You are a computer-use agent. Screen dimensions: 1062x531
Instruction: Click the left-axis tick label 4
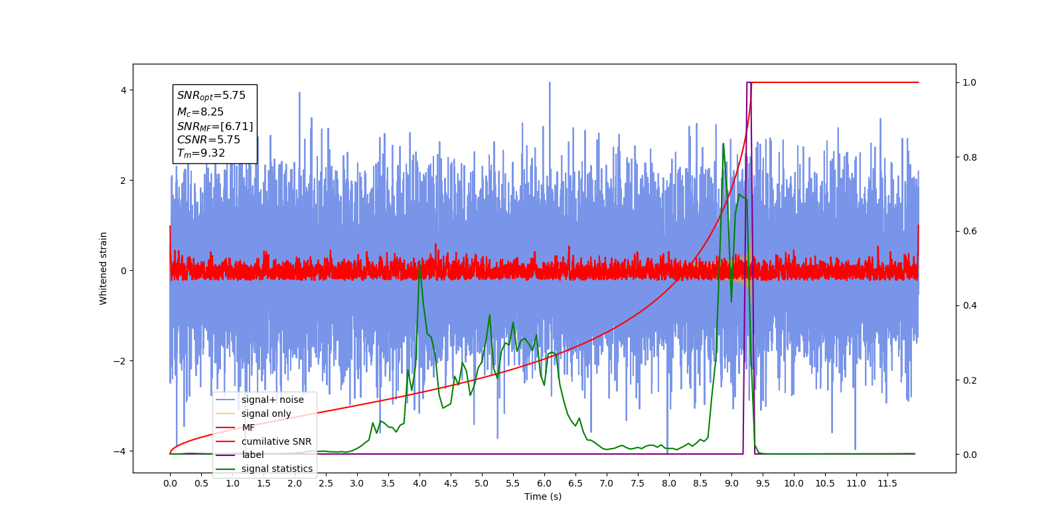coord(123,90)
